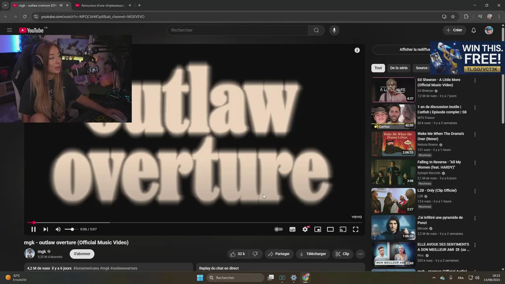Screen dimensions: 505x284
Task: Open options for Falling In Reverse video
Action: coord(475,163)
